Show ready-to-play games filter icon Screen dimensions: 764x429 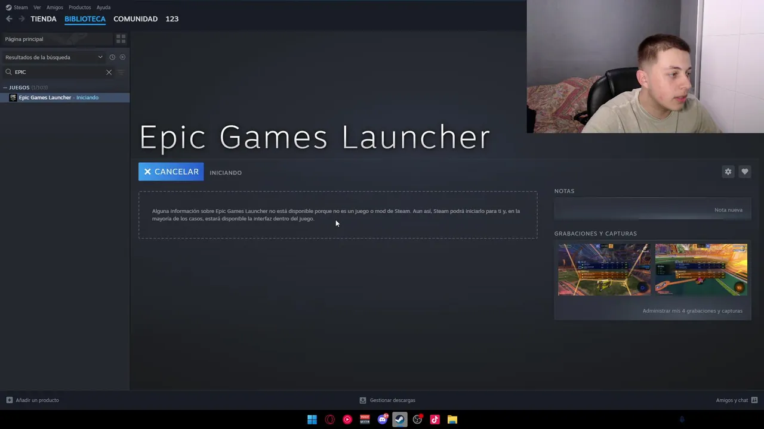point(122,57)
